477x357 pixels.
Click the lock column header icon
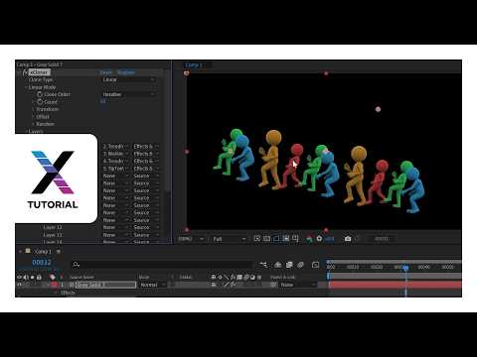click(x=39, y=277)
